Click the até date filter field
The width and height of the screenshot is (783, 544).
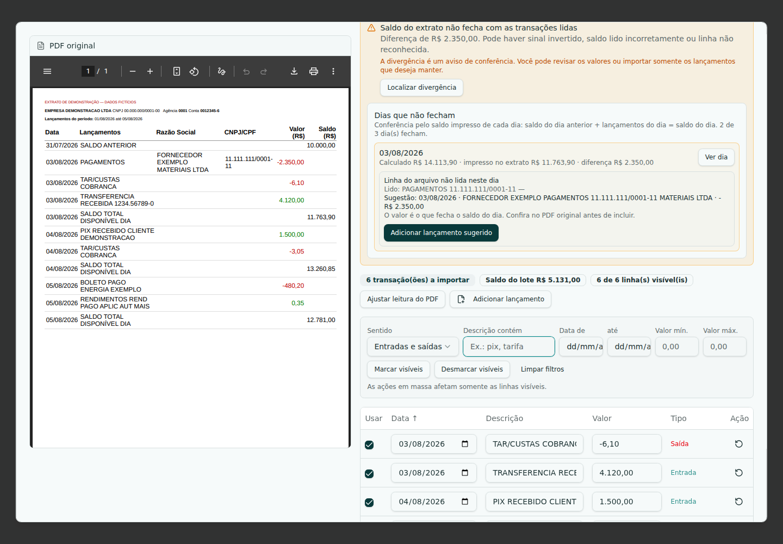click(629, 347)
